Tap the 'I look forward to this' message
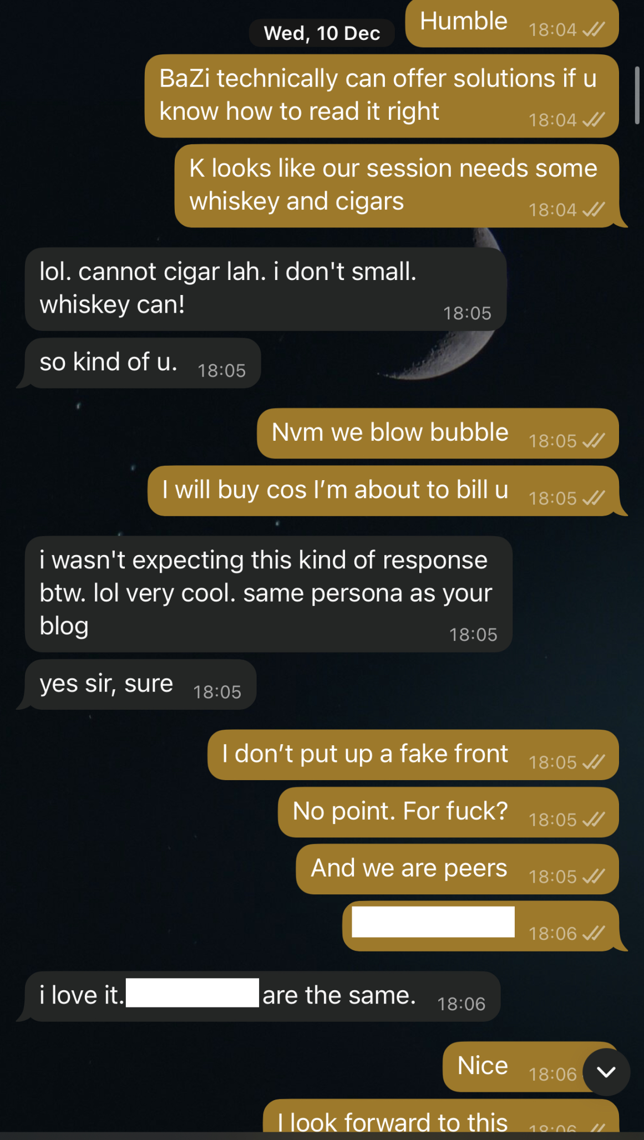This screenshot has width=644, height=1140. (441, 1116)
